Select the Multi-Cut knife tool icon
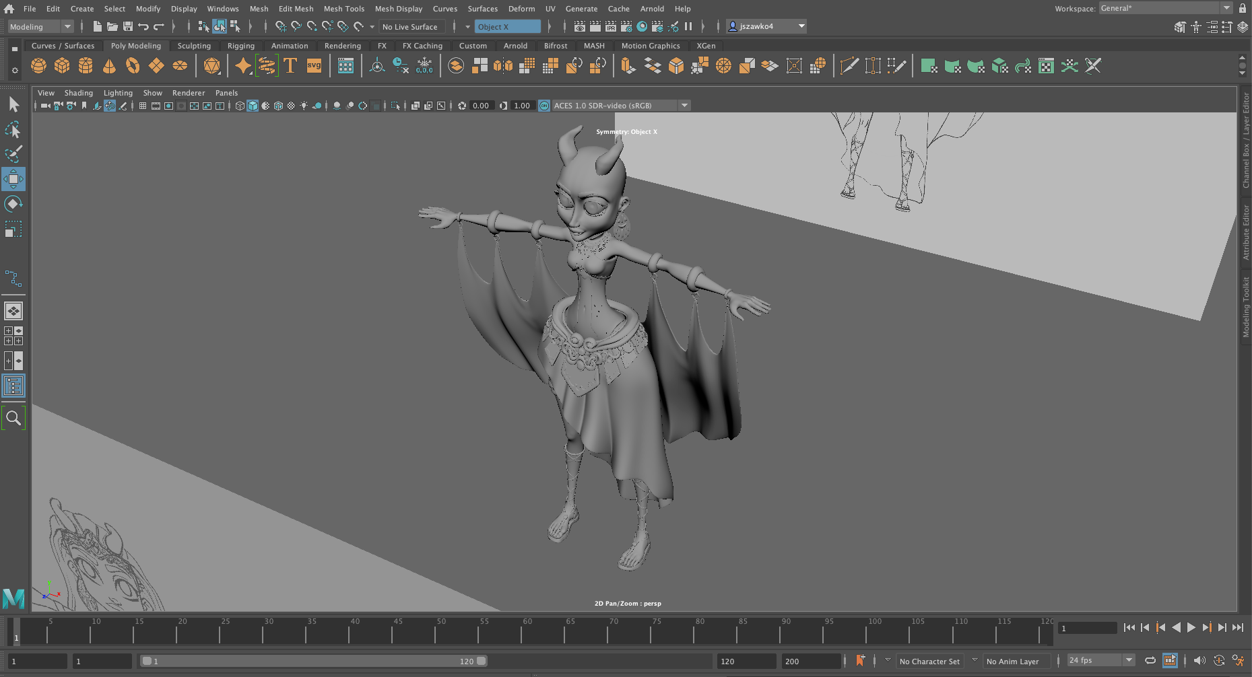The width and height of the screenshot is (1252, 677). pyautogui.click(x=849, y=66)
